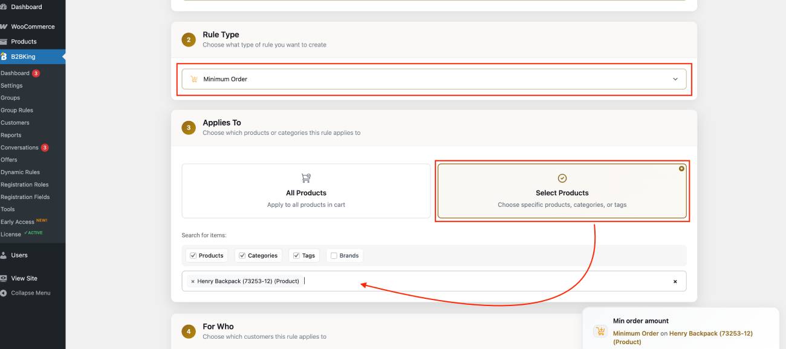Click the Rule Type section heading
The image size is (786, 349).
pos(221,34)
